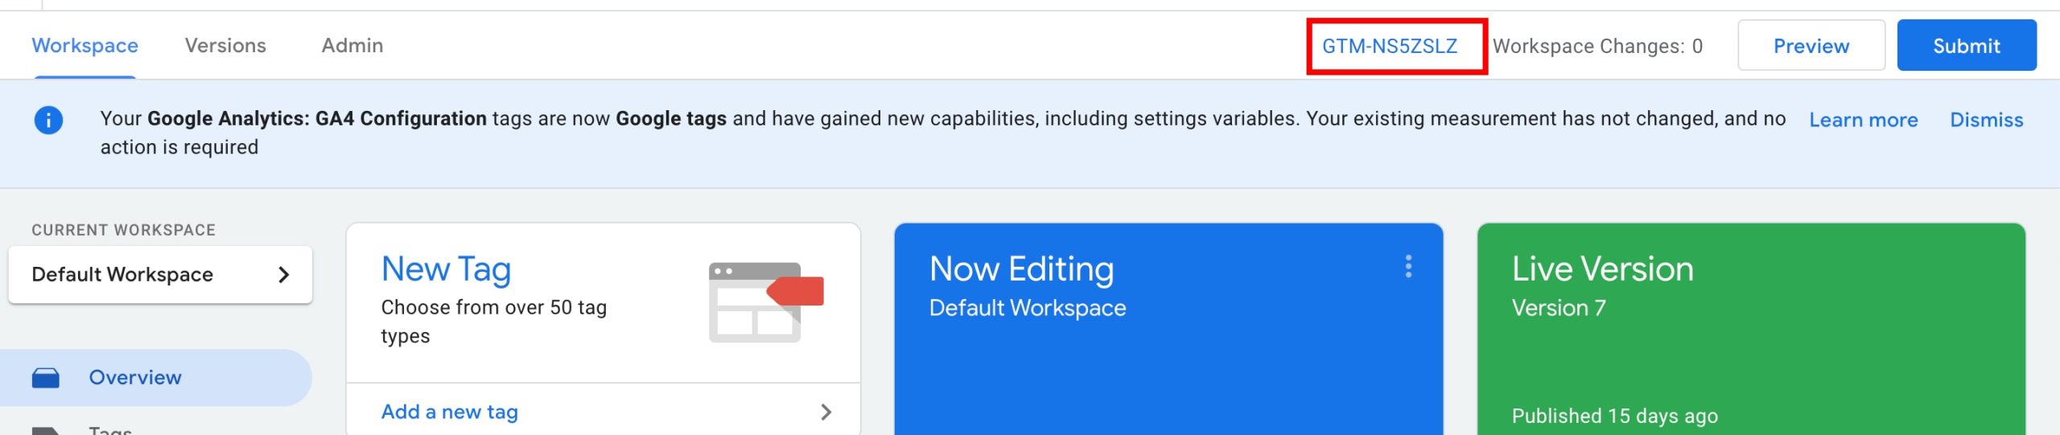2060x435 pixels.
Task: Go to the Admin tab
Action: tap(352, 46)
